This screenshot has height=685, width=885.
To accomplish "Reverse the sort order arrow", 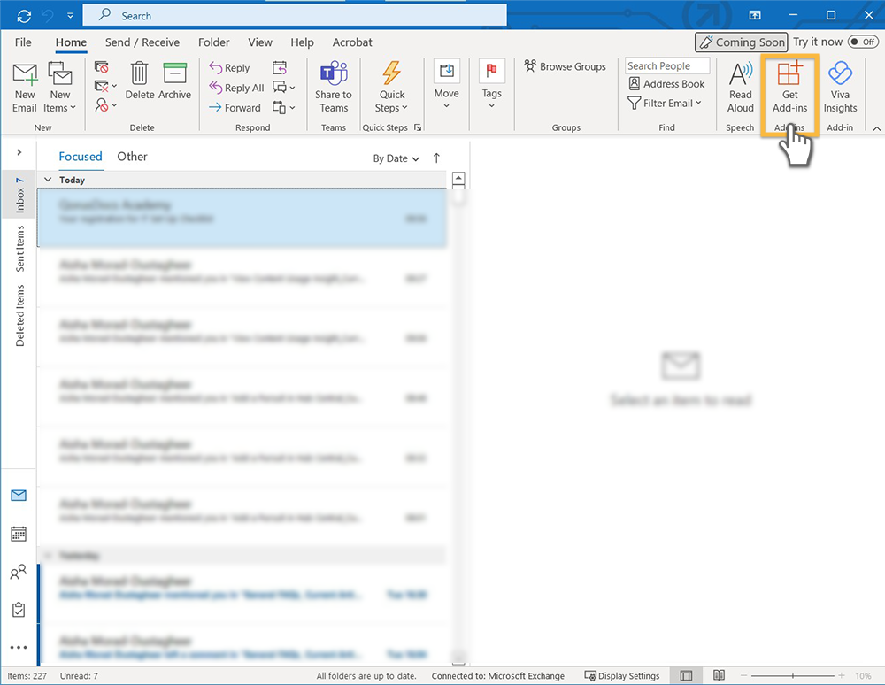I will (x=436, y=158).
